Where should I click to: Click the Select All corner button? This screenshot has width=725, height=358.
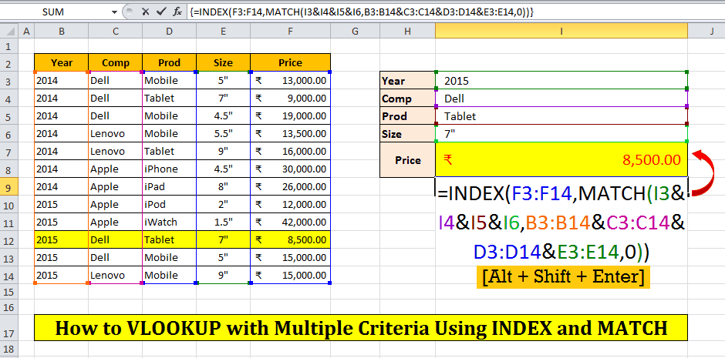click(8, 31)
